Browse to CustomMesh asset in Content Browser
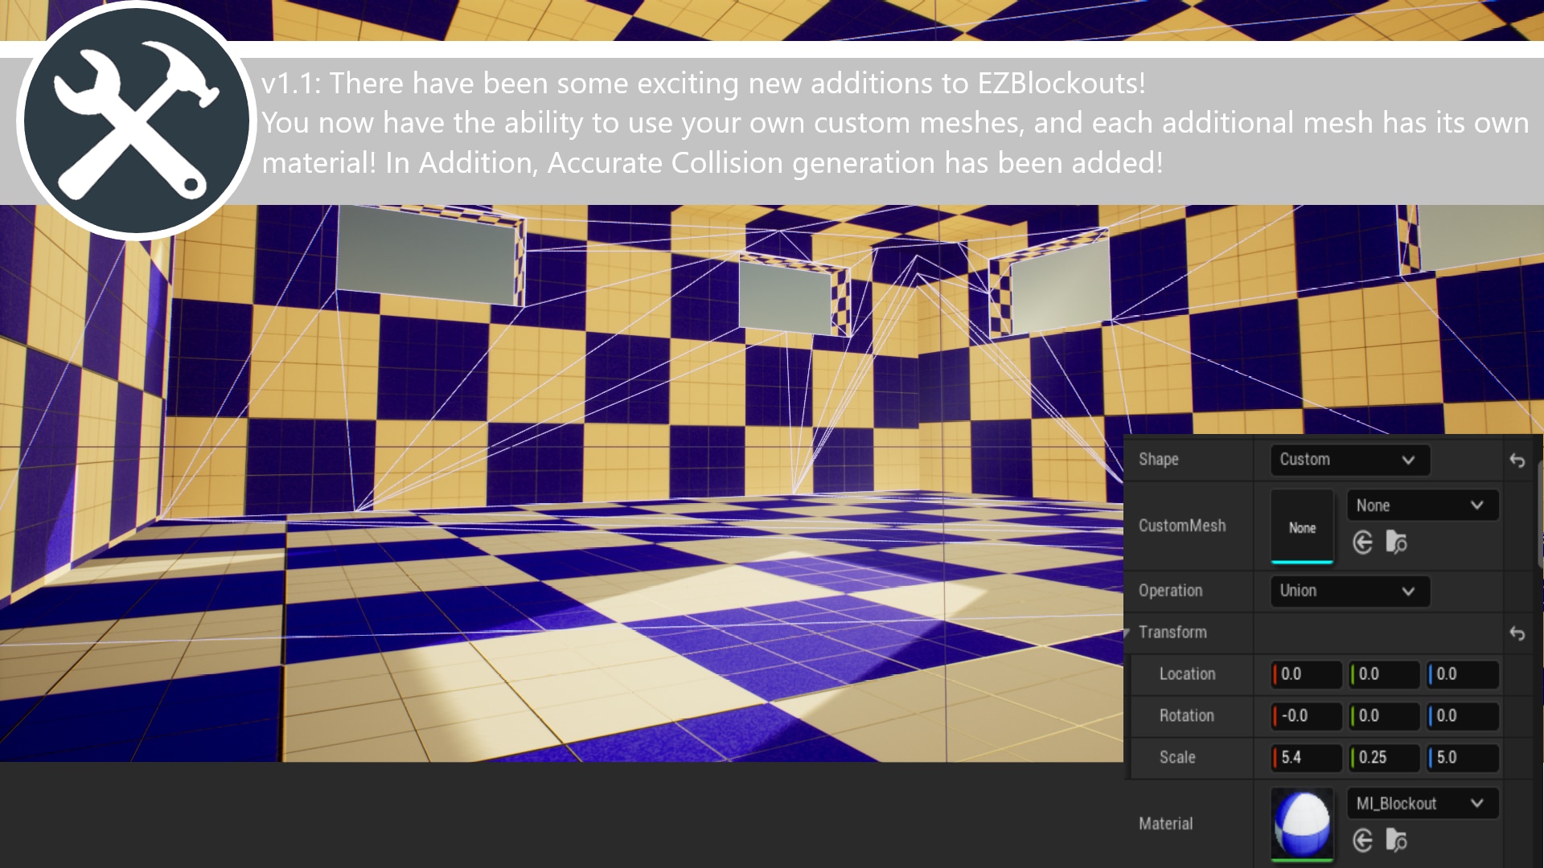 pyautogui.click(x=1397, y=542)
